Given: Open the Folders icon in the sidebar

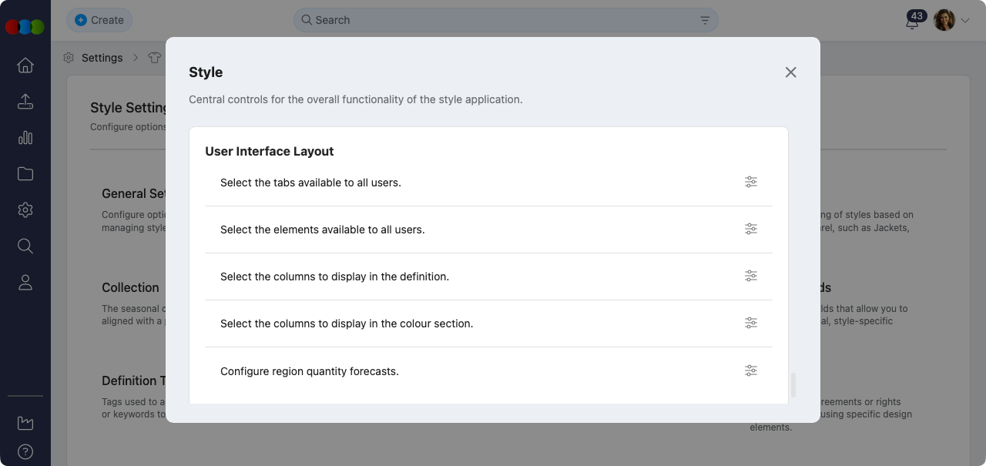Looking at the screenshot, I should (x=25, y=173).
